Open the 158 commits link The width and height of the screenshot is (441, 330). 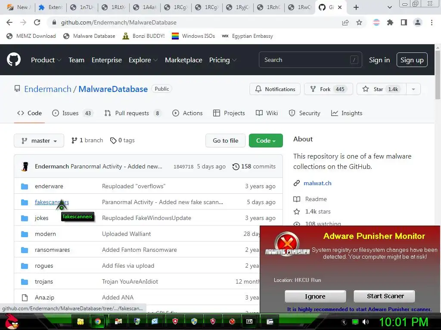coord(254,167)
